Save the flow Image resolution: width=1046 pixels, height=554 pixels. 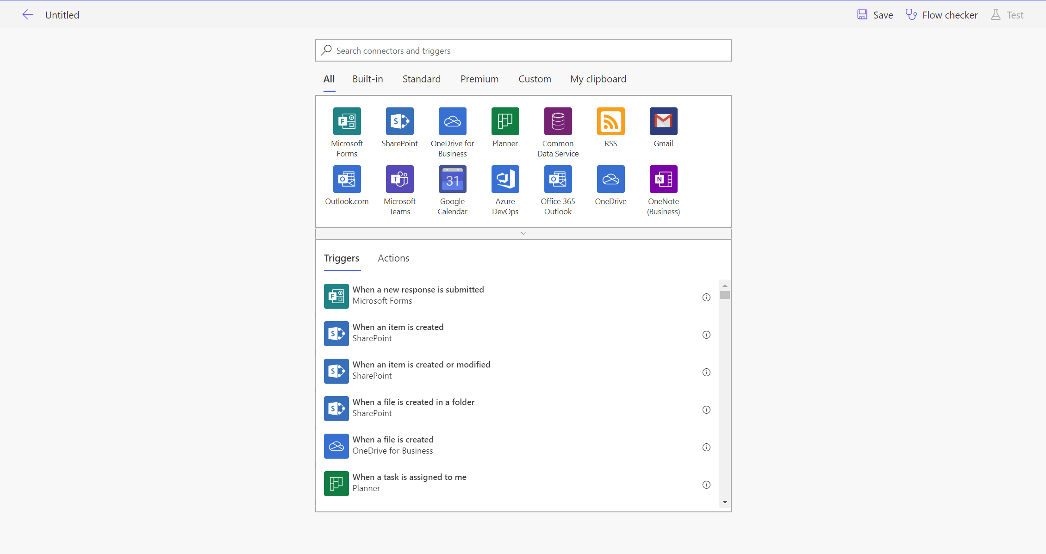click(875, 15)
